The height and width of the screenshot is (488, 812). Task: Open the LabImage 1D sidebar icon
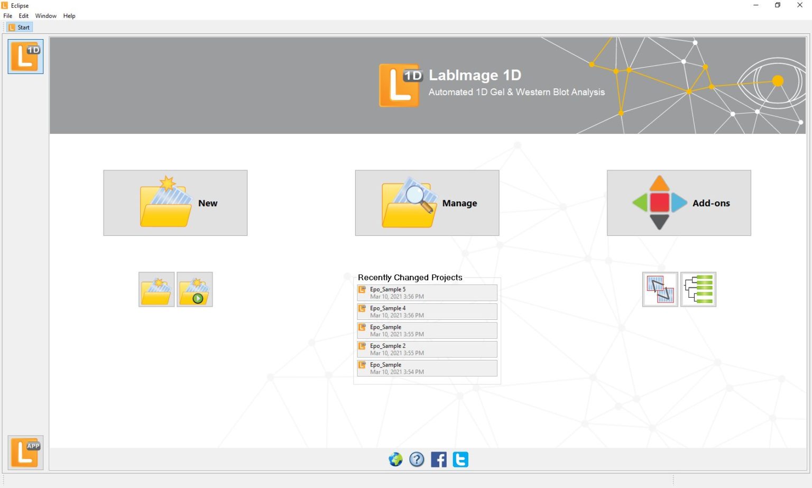point(25,56)
